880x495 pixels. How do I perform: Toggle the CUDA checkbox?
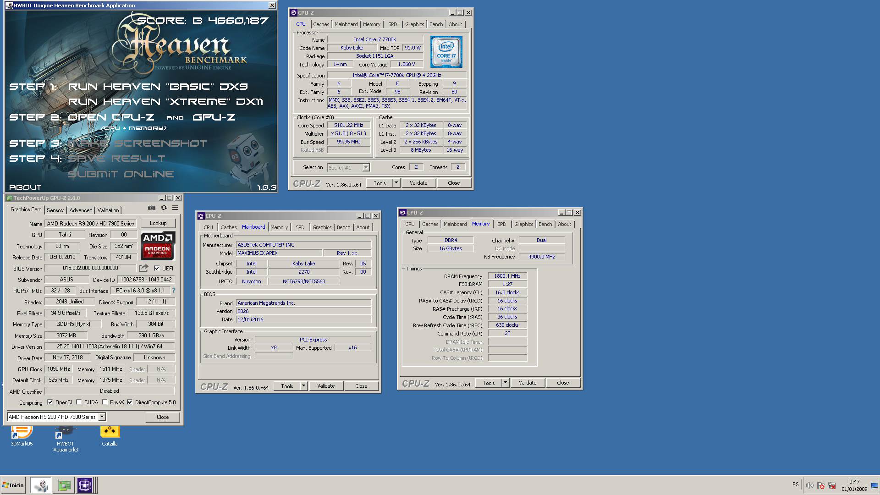(79, 402)
